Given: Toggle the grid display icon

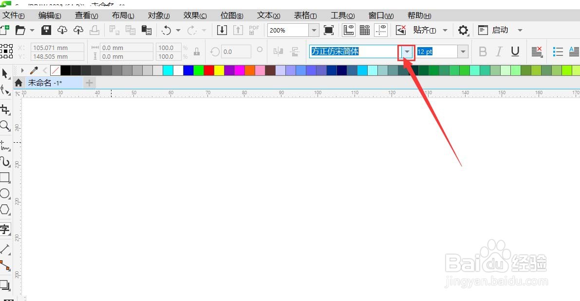Looking at the screenshot, I should [365, 30].
